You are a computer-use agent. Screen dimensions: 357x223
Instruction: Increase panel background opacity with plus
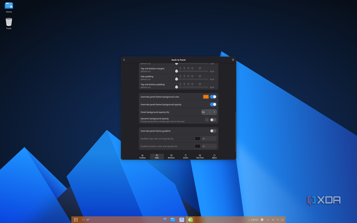pyautogui.click(x=214, y=112)
